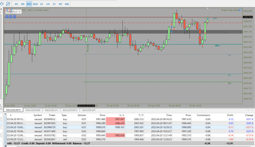The image size is (255, 147).
Task: Open the indicators list icon in toolbar
Action: pos(8,4)
